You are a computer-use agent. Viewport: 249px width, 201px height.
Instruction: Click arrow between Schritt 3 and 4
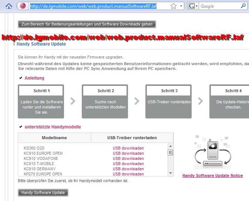click(201, 101)
